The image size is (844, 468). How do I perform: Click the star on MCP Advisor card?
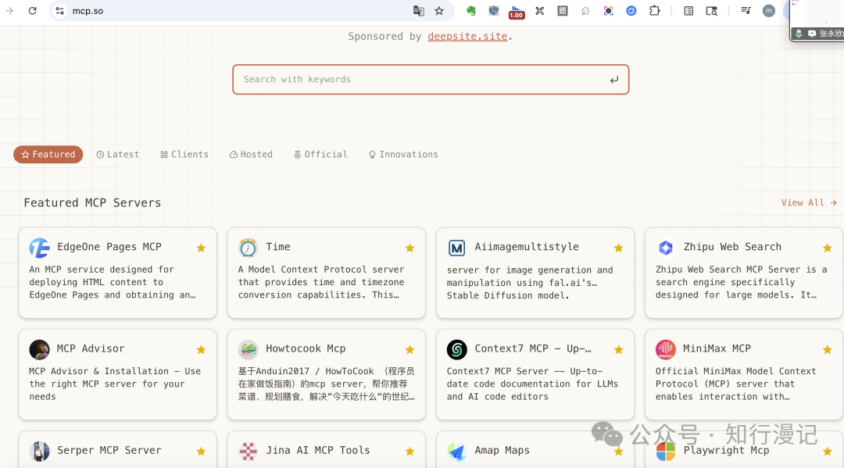[201, 350]
